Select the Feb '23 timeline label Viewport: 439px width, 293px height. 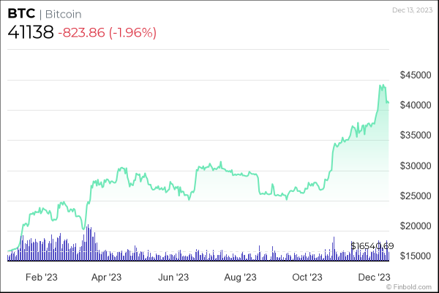(x=41, y=277)
